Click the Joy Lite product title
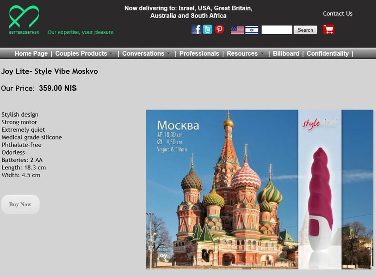376x277 pixels. [49, 71]
